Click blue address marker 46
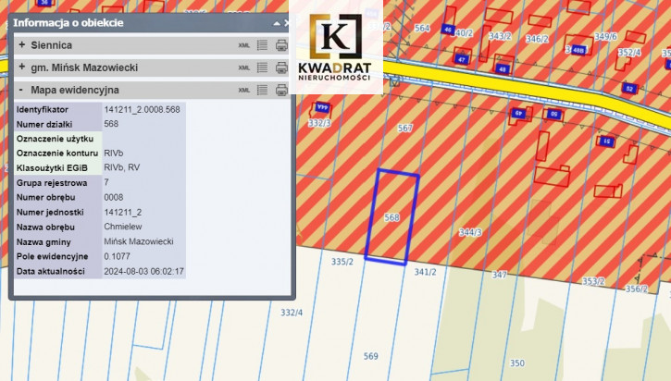The height and width of the screenshot is (381, 671). pyautogui.click(x=448, y=29)
